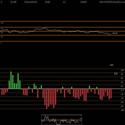125x125 pixels.
Task: Select the SI & MR header label
Action: click(13, 2)
